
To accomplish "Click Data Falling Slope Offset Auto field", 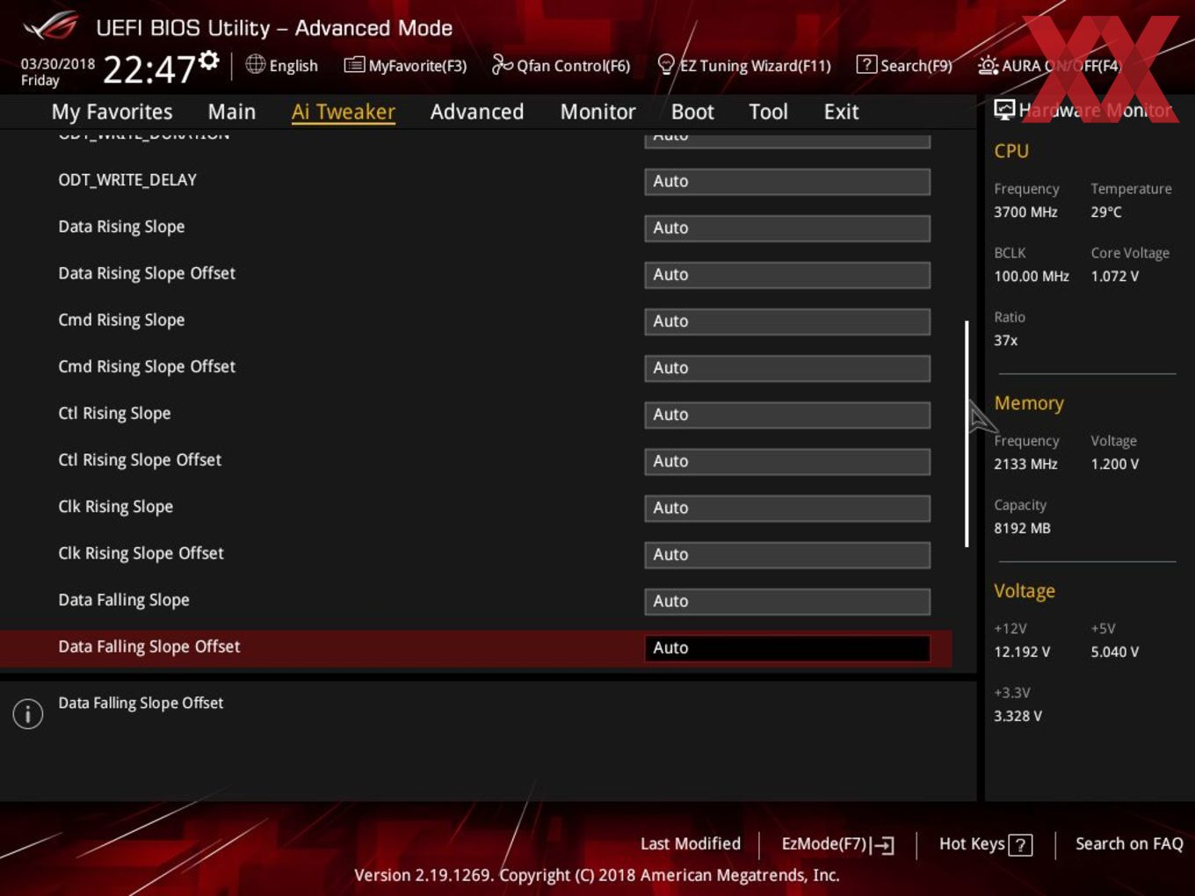I will (787, 647).
